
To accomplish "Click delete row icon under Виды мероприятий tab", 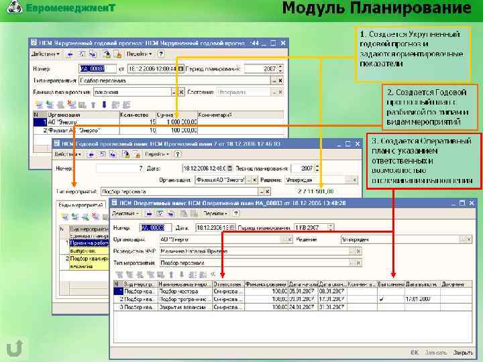I will pos(96,217).
